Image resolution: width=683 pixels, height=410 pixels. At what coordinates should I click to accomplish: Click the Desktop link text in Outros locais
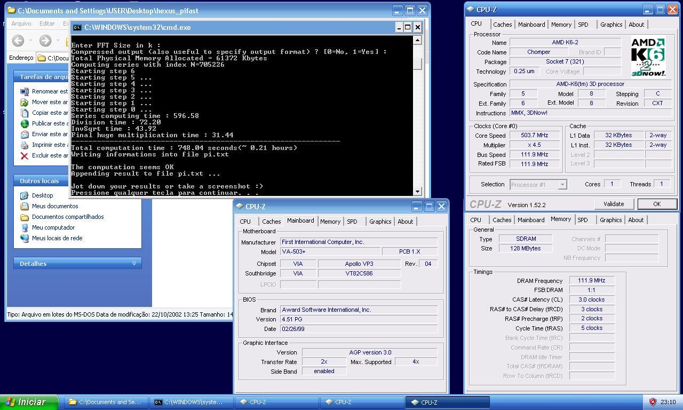tap(42, 195)
